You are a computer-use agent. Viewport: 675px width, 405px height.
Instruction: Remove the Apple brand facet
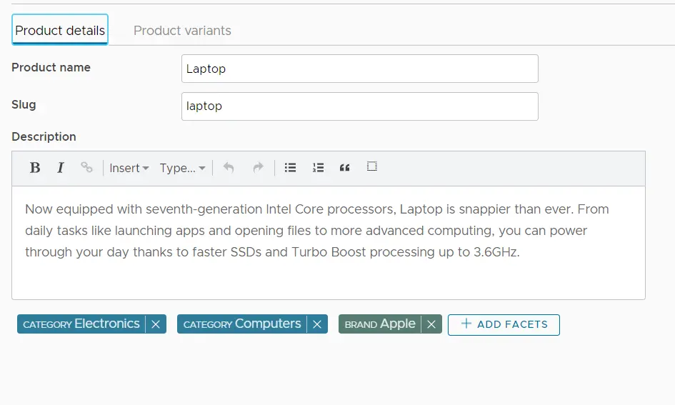pyautogui.click(x=431, y=324)
